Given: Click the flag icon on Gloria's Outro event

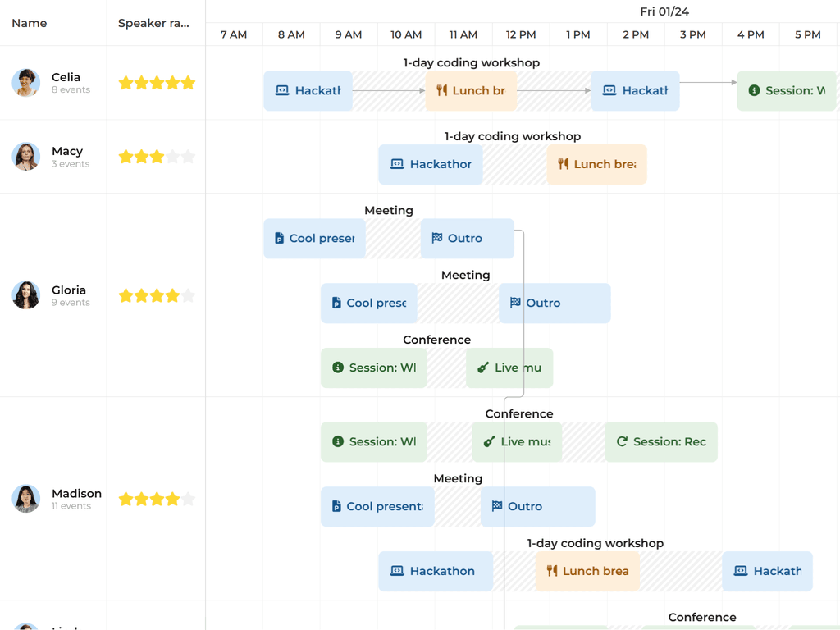Looking at the screenshot, I should click(x=436, y=238).
